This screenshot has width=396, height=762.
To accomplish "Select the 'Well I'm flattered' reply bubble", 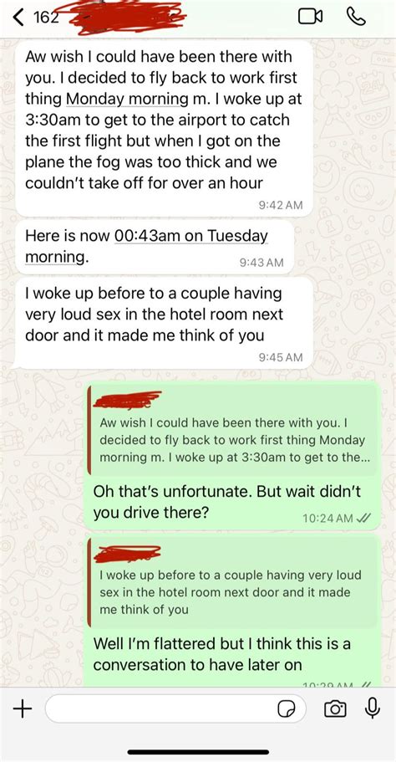I will (x=232, y=611).
